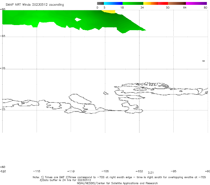The image size is (210, 185).
Task: Click the color bar label '18'
Action: pos(122,7)
